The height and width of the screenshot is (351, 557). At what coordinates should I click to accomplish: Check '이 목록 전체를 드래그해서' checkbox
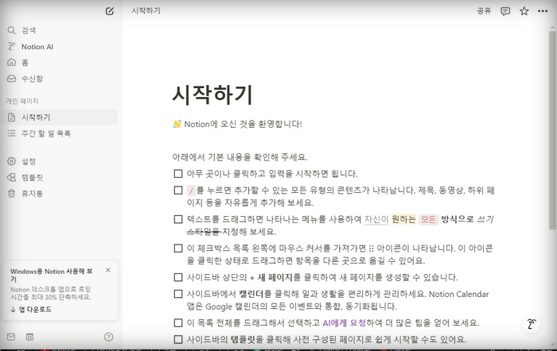[x=178, y=323]
